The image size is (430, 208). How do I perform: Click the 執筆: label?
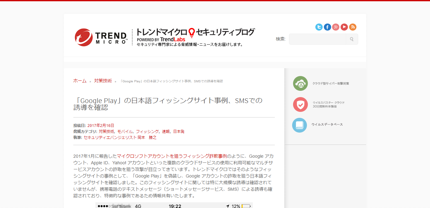78,137
